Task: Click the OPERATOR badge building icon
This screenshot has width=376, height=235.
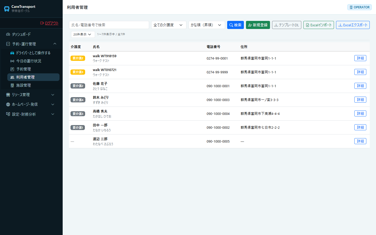Action: 351,7
